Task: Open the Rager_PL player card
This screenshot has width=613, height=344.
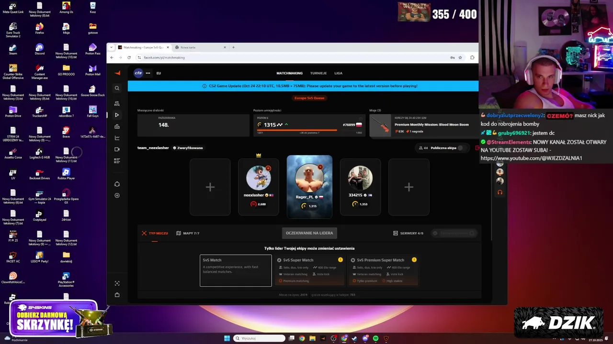Action: point(309,186)
